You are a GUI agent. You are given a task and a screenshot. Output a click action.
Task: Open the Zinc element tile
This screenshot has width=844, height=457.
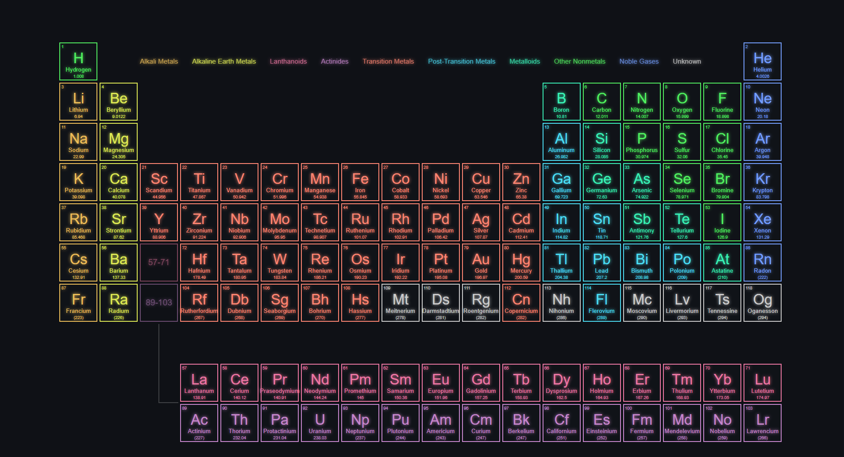[x=521, y=182]
